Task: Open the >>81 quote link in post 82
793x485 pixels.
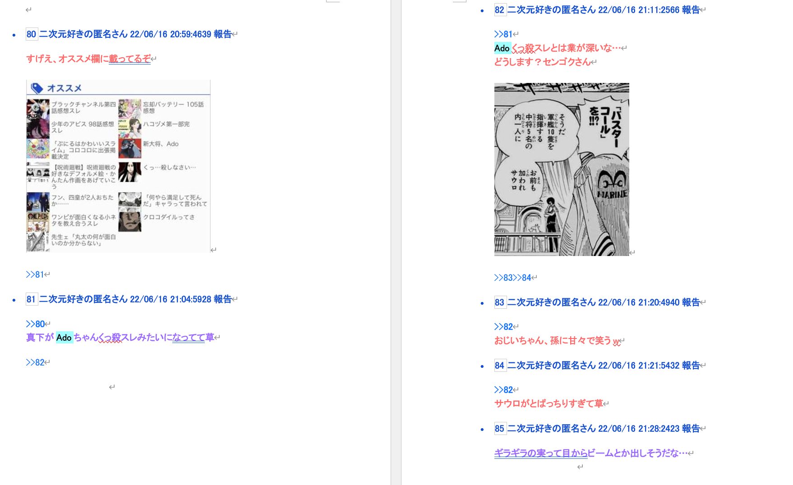Action: pos(503,34)
